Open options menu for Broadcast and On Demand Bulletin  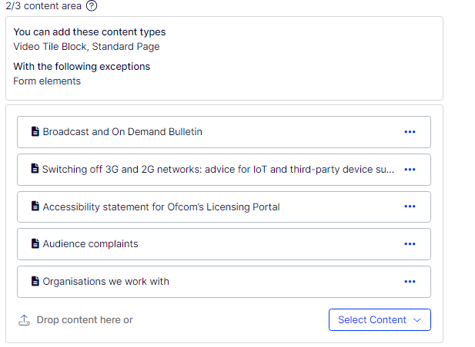(x=410, y=132)
